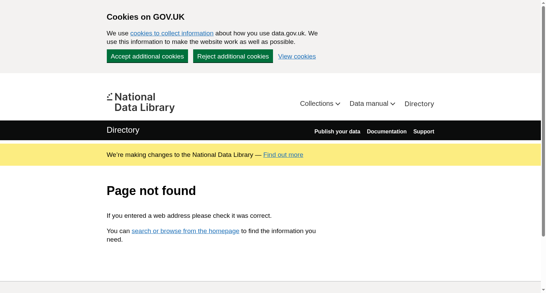Click the page vertical scrollbar thumb
Image resolution: width=546 pixels, height=293 pixels.
[543, 121]
